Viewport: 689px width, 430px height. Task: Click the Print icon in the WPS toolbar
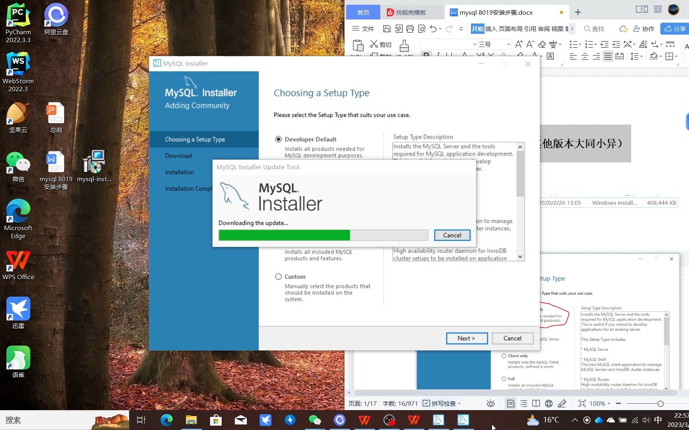[410, 29]
